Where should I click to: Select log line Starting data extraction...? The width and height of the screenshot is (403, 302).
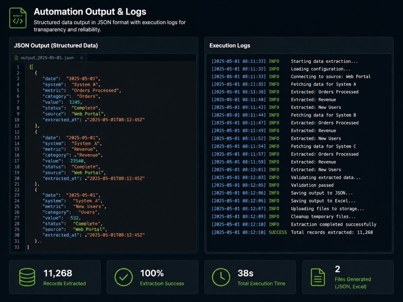click(x=285, y=61)
